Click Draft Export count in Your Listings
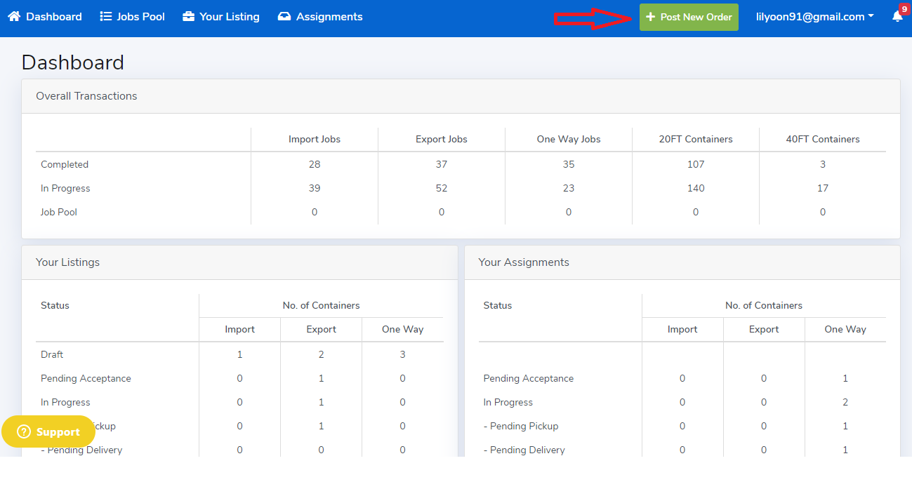This screenshot has width=912, height=489. click(x=321, y=354)
